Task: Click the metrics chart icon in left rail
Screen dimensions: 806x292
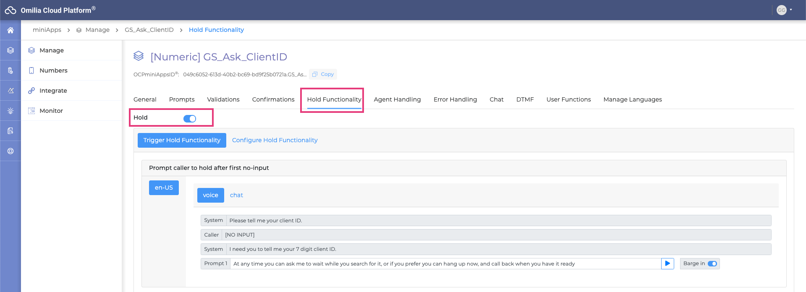Action: (x=10, y=91)
